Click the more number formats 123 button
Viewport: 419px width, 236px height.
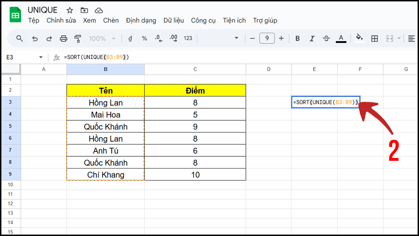tap(188, 38)
